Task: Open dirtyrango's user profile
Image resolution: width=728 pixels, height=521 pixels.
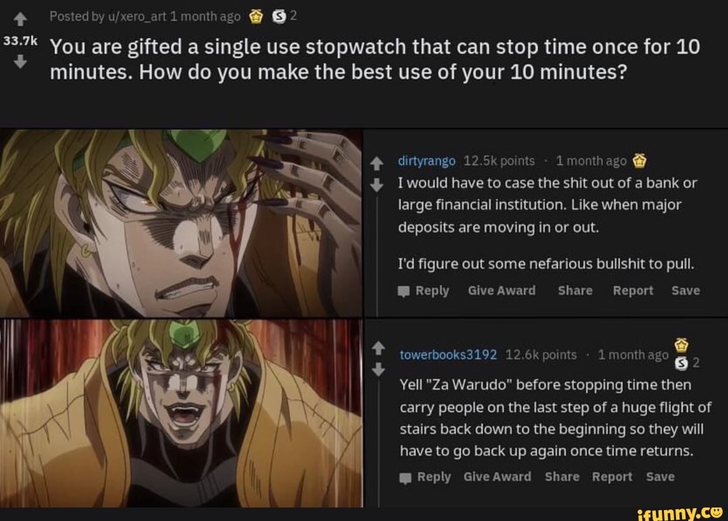Action: coord(427,160)
